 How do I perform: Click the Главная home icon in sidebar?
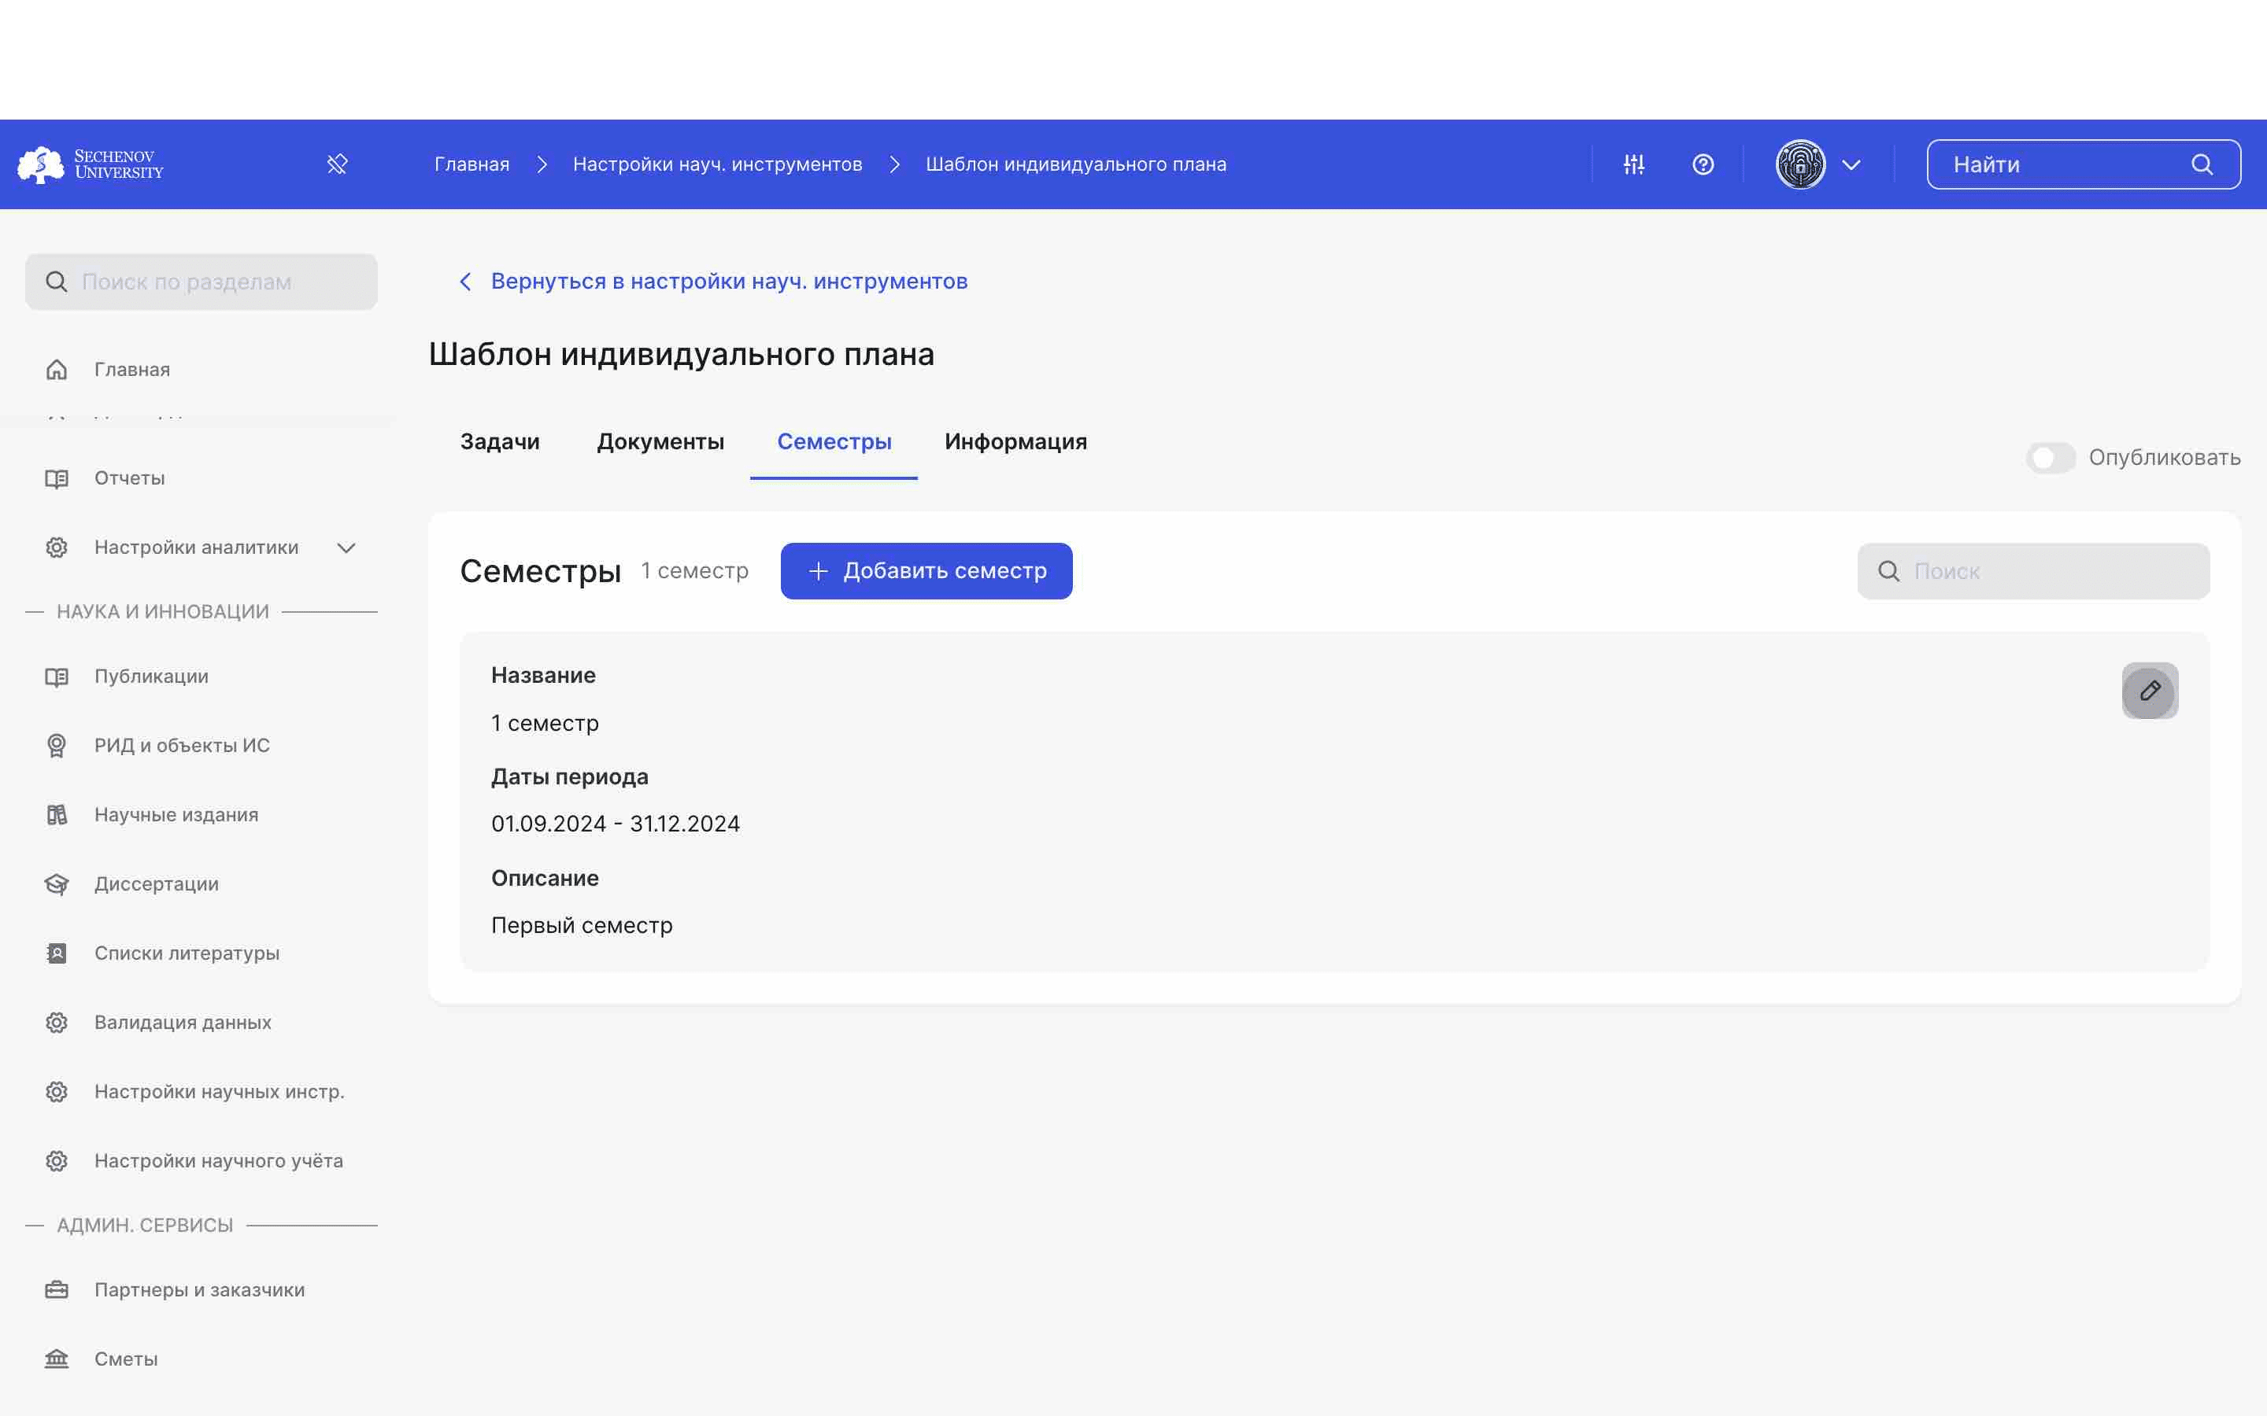56,369
